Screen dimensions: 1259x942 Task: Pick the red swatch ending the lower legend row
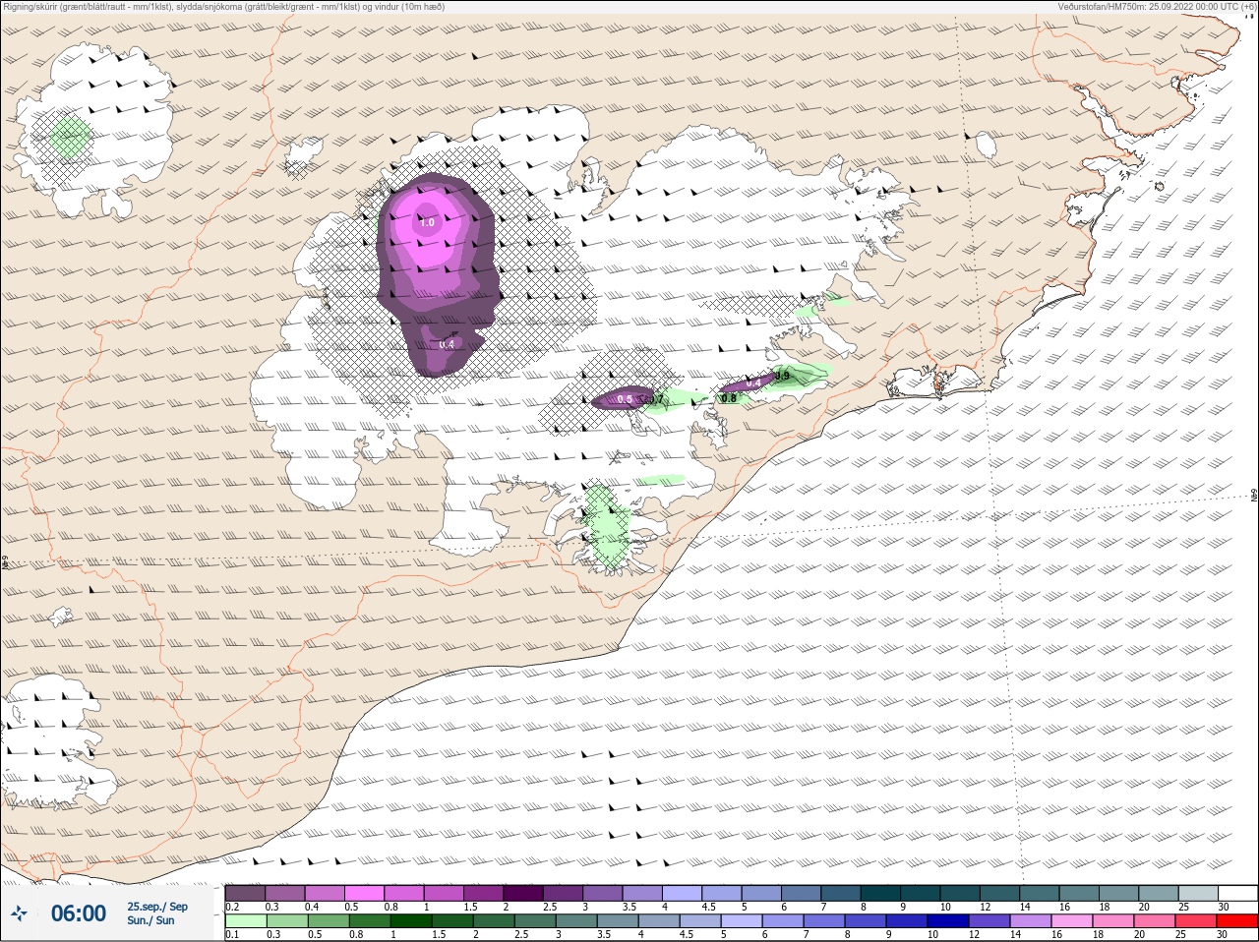click(x=1237, y=921)
